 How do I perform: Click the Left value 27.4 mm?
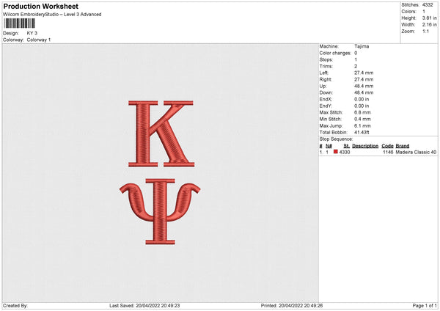[x=364, y=73]
